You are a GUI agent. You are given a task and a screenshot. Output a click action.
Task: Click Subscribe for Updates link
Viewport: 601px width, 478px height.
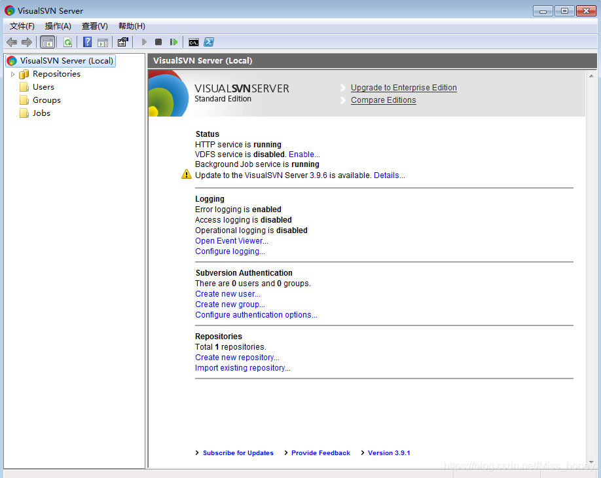238,453
